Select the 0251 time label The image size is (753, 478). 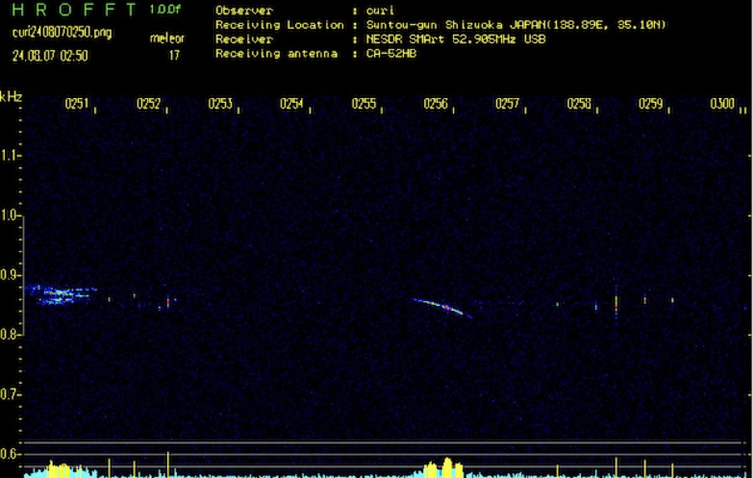point(76,104)
